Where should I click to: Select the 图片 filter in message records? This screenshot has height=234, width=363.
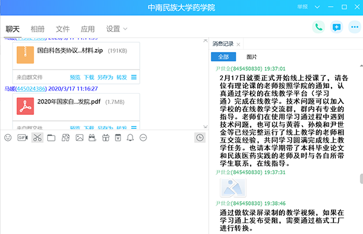pyautogui.click(x=252, y=57)
